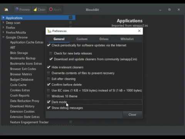
Task: Toggle the Feature Engagement Tracker row checkbox
Action: tap(71, 122)
